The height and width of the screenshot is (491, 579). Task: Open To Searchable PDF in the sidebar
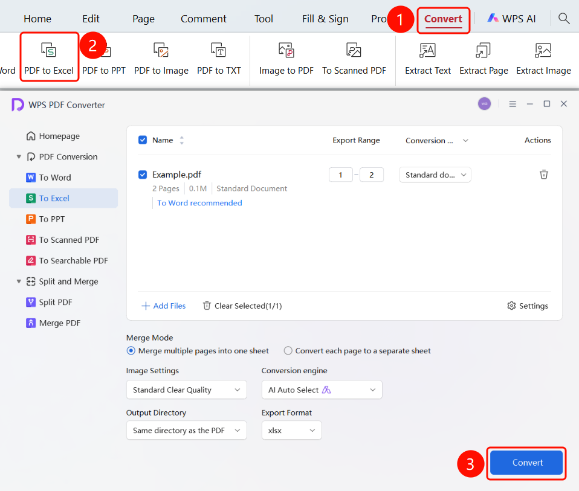pyautogui.click(x=67, y=261)
